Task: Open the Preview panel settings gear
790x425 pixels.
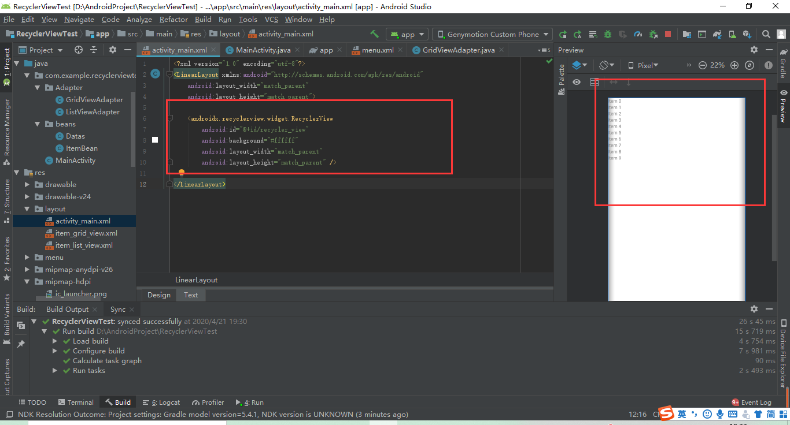Action: 754,50
